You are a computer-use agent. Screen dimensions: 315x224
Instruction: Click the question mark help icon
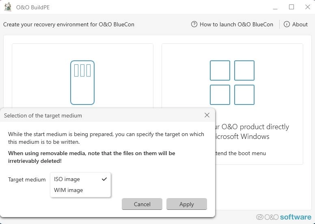click(x=194, y=24)
